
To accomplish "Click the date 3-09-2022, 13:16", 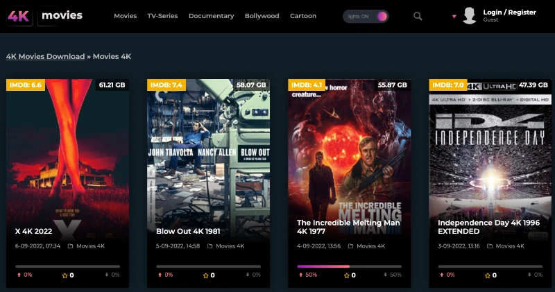I will click(459, 246).
